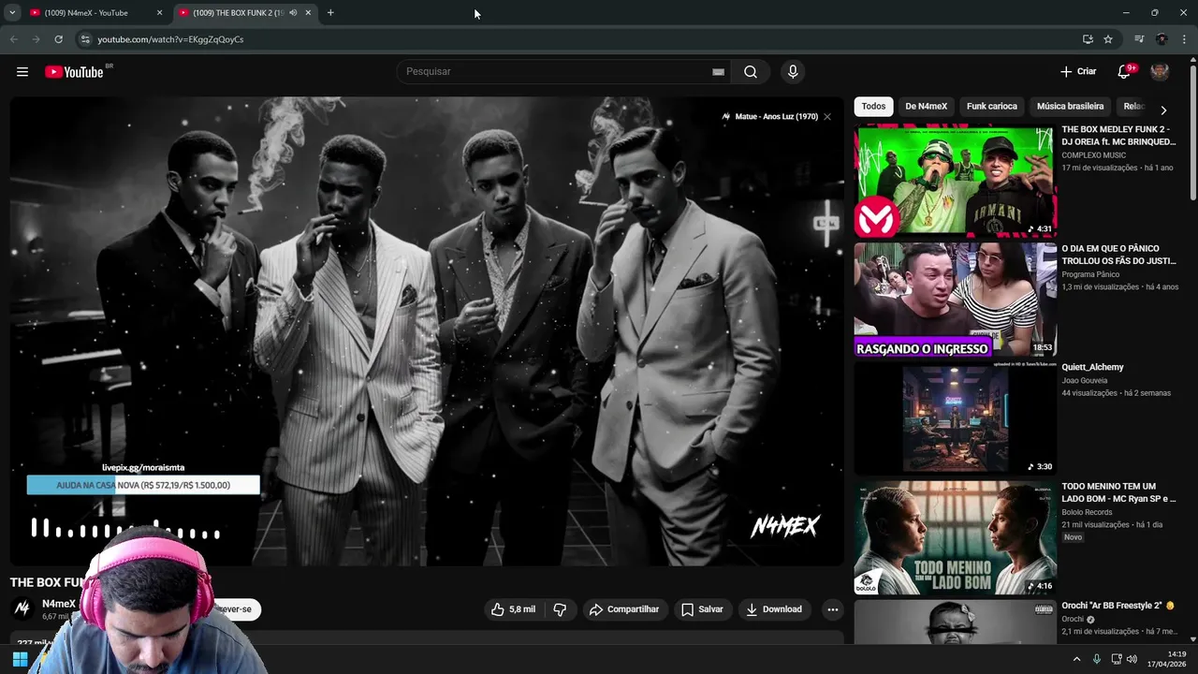
Task: Open the tab search dropdown arrow
Action: [x=12, y=13]
